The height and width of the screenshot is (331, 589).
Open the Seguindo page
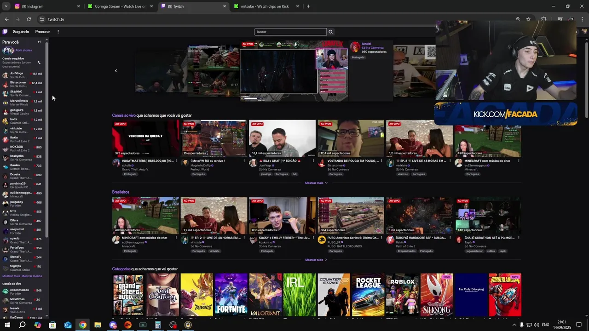(21, 32)
